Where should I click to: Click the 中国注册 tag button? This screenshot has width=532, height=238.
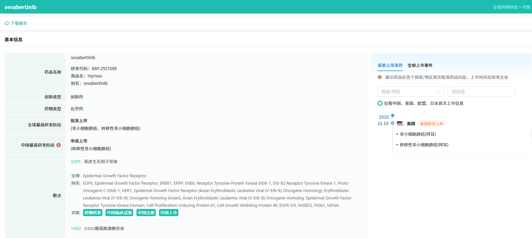146,213
